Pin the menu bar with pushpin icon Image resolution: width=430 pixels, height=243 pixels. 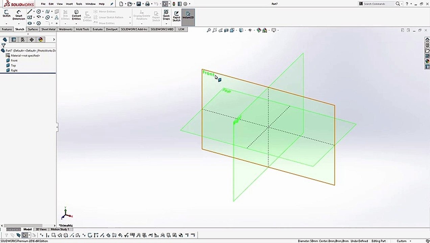(112, 4)
